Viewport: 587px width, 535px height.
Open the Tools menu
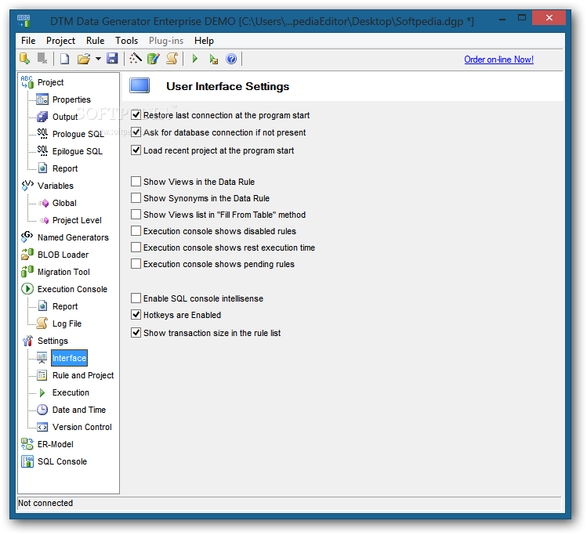tap(126, 41)
